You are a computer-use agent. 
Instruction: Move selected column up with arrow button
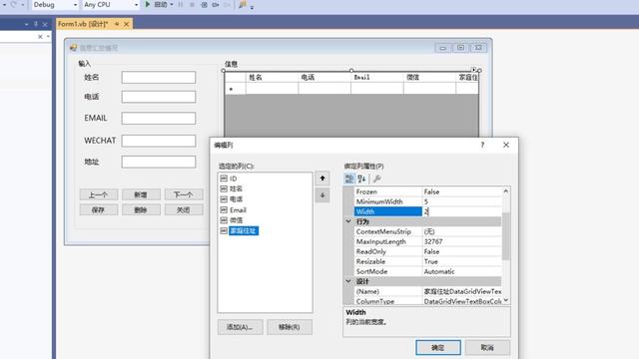[x=322, y=179]
